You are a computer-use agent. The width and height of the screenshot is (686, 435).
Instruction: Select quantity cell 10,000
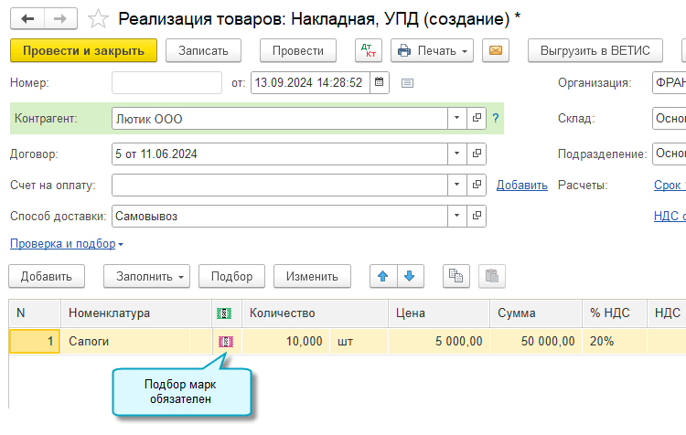(286, 342)
